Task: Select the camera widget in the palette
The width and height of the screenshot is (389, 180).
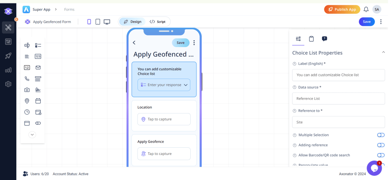Action: point(27,90)
